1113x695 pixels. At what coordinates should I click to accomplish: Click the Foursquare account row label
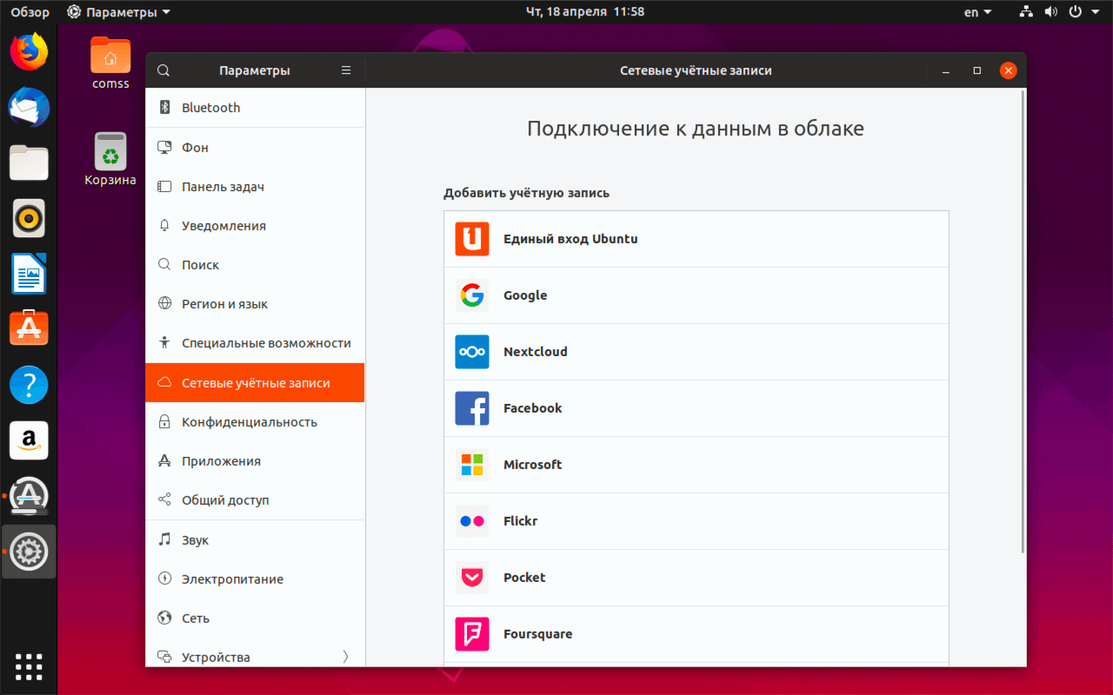pos(537,634)
